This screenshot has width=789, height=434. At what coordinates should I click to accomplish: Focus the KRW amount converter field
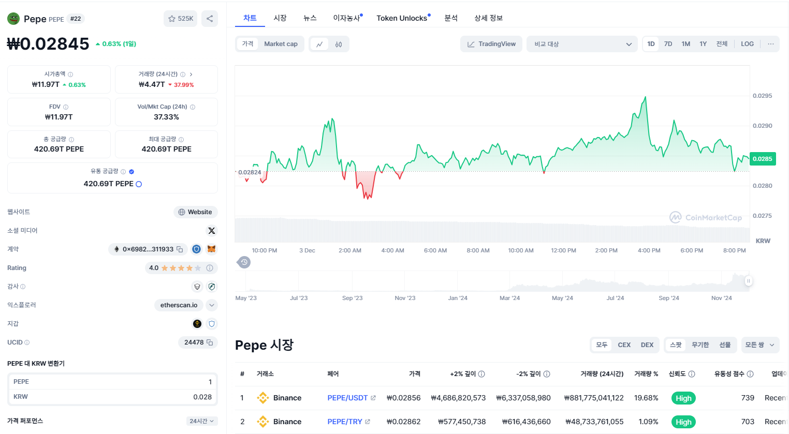[112, 397]
